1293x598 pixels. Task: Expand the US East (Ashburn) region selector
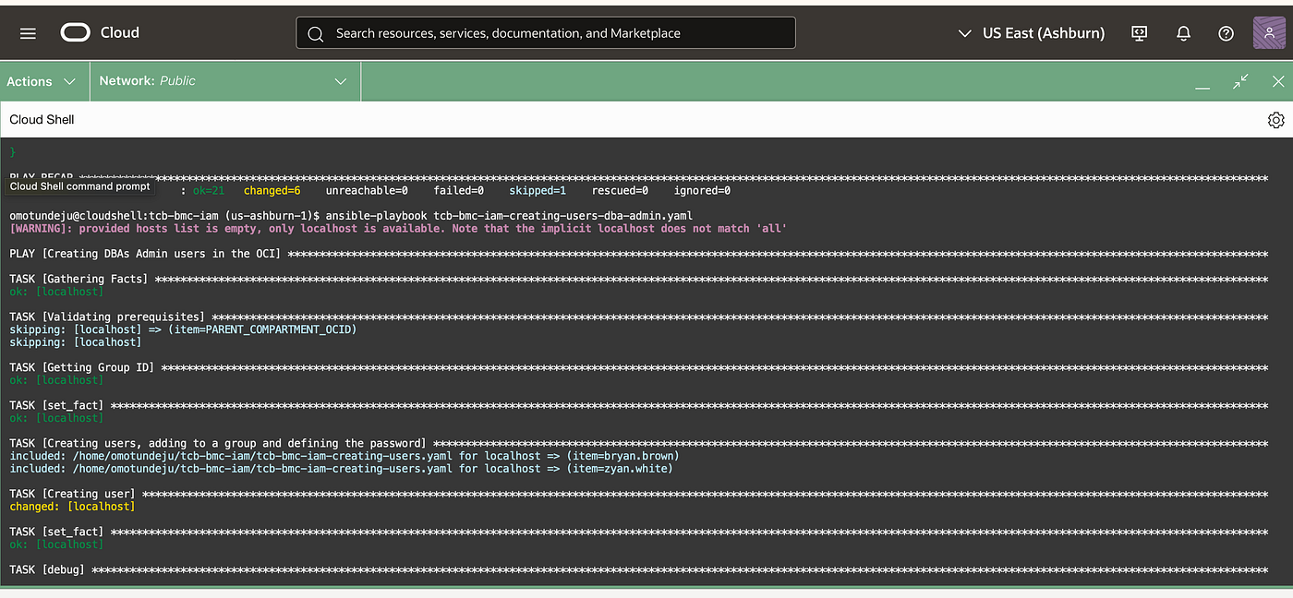tap(1031, 33)
